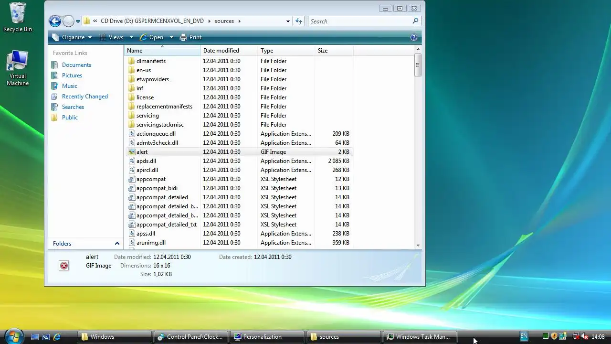Switch to Windows Task Manager taskbar button
Image resolution: width=611 pixels, height=344 pixels.
click(x=420, y=337)
